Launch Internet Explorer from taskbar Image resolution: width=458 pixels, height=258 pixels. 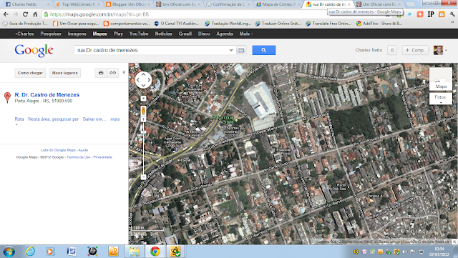(x=30, y=252)
